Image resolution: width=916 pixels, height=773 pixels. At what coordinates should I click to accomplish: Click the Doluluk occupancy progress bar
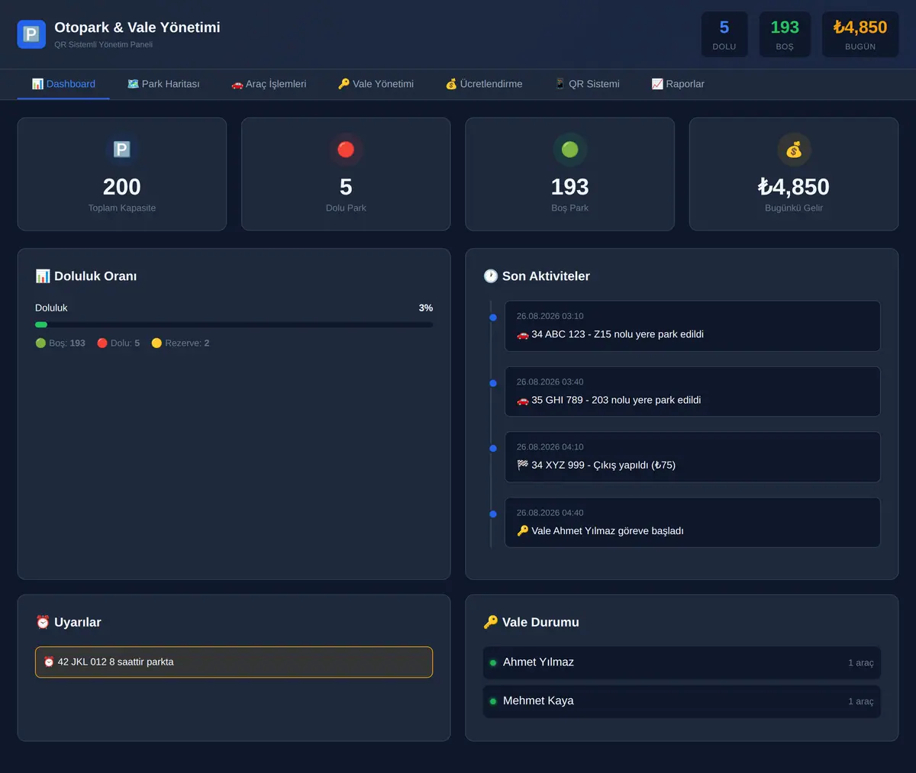point(234,325)
